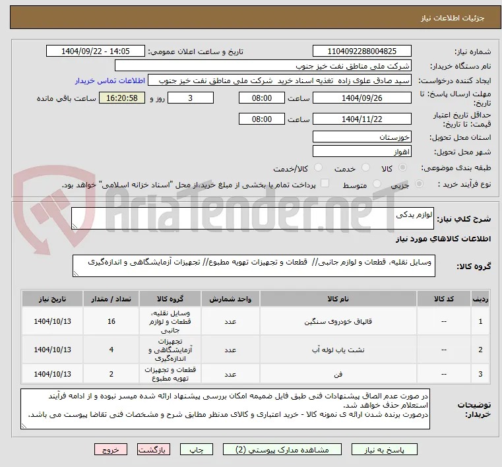Click the بازگشت back button
Screen dimensions: 502x467
pos(153,449)
